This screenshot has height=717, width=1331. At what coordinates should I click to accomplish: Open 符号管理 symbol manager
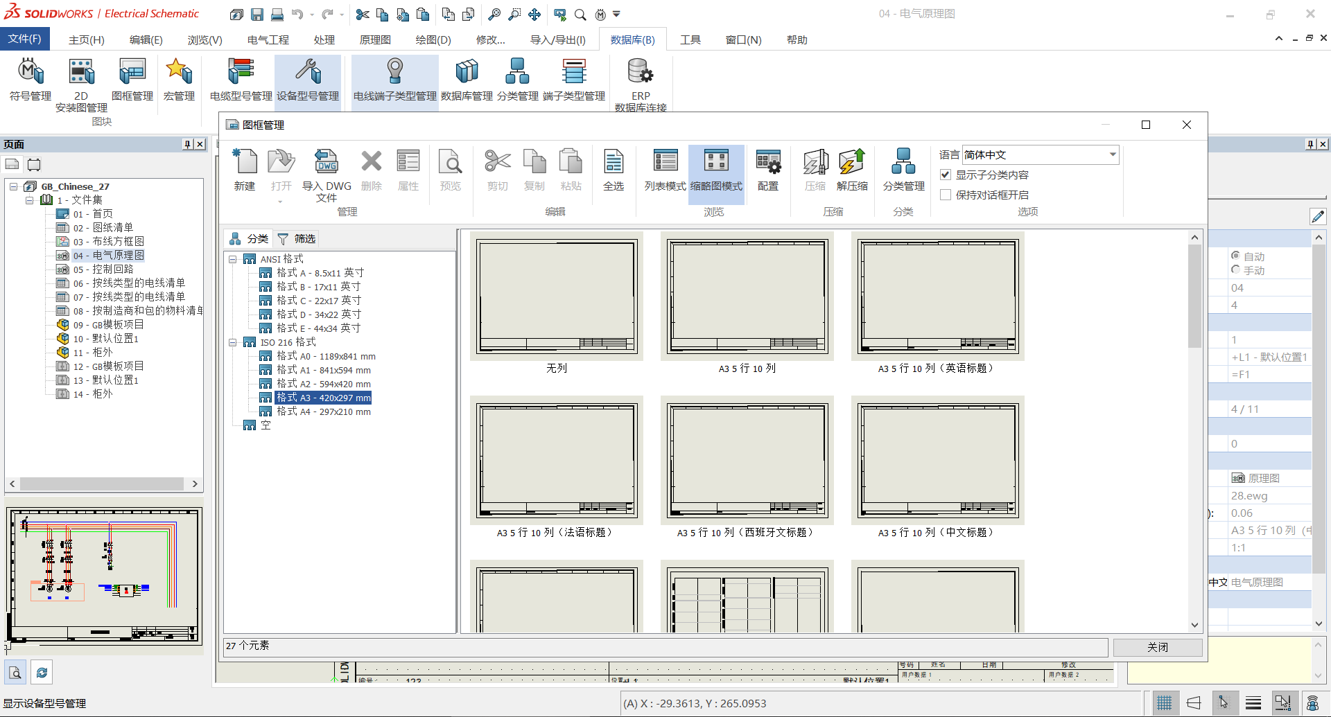(31, 80)
